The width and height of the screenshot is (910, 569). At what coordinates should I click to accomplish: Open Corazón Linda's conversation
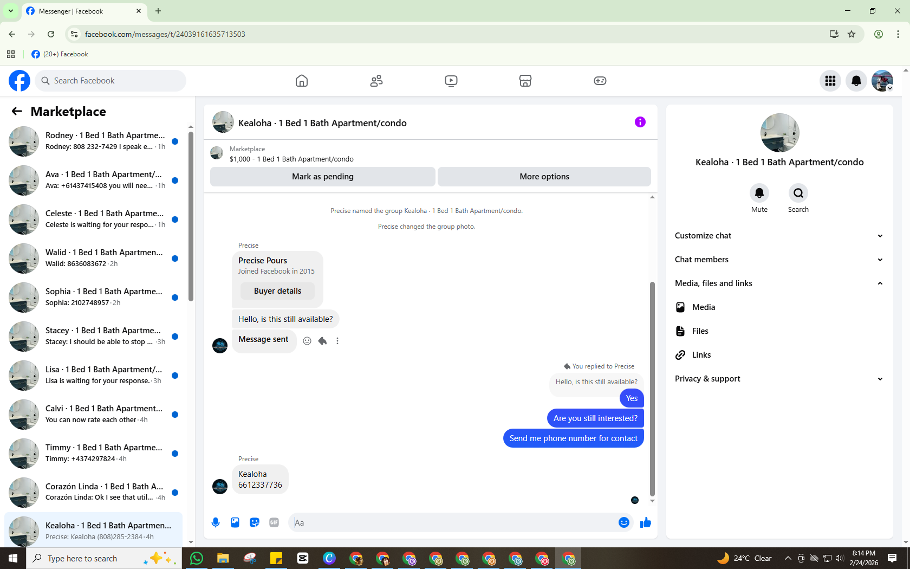pos(93,493)
